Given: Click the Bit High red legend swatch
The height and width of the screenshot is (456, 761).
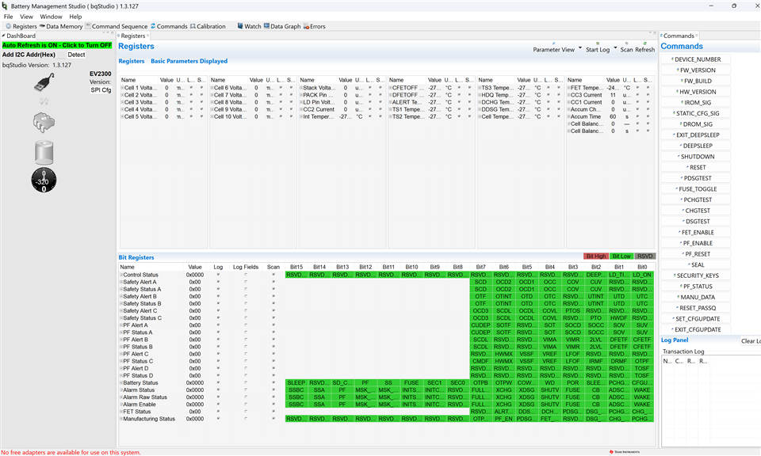Looking at the screenshot, I should pyautogui.click(x=596, y=256).
